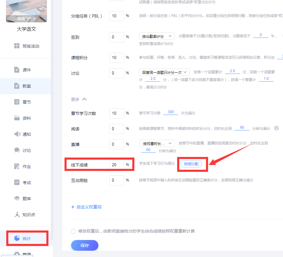Open the 按出勤率计分 dropdown

pyautogui.click(x=157, y=36)
